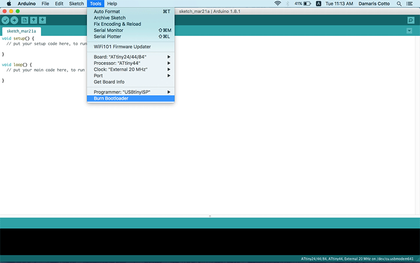Select Archive Sketch menu item
Screen dimensions: 420x263
(x=131, y=18)
